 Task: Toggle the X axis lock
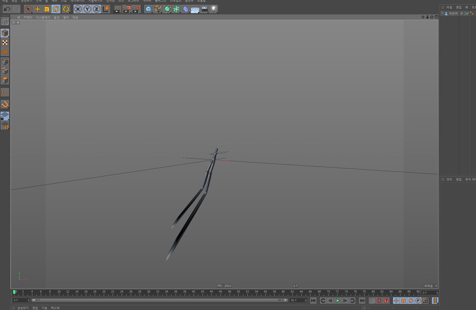[78, 9]
